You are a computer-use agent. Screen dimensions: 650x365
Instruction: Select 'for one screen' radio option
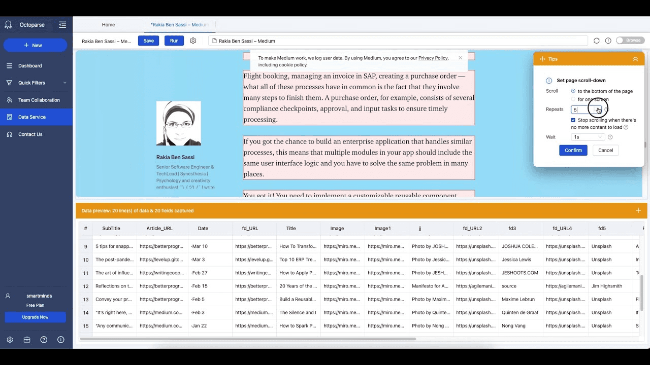(x=573, y=99)
